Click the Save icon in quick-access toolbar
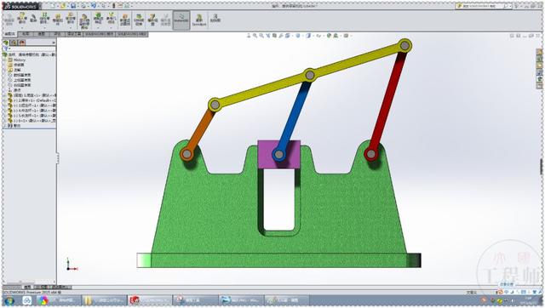 [73, 6]
